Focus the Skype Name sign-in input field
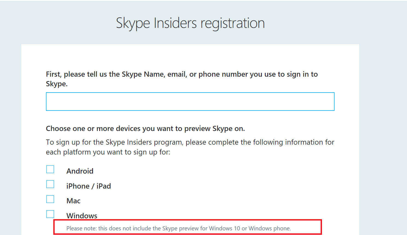 [190, 102]
